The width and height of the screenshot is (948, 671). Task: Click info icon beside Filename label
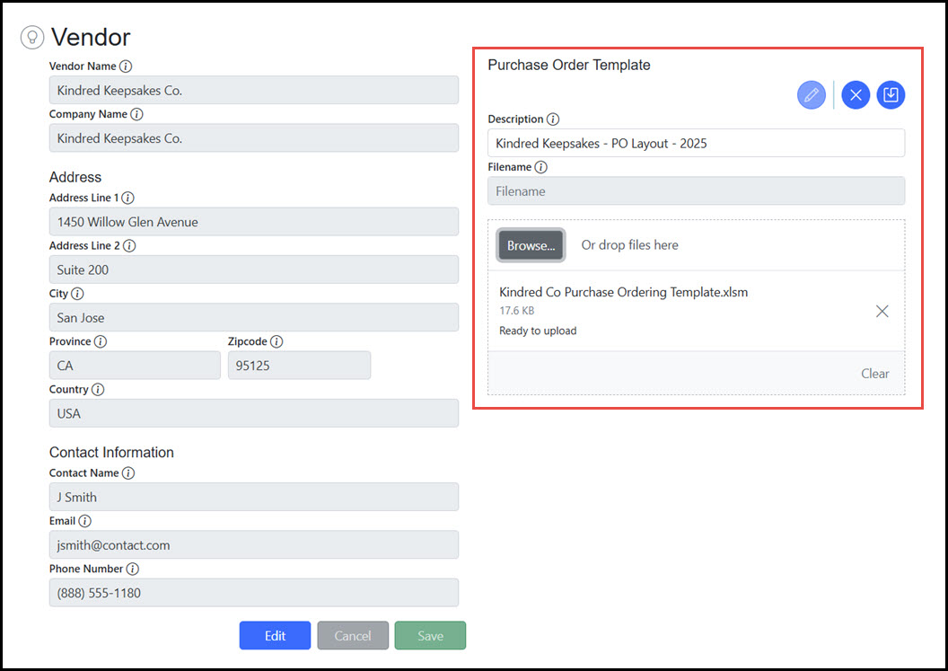coord(540,167)
